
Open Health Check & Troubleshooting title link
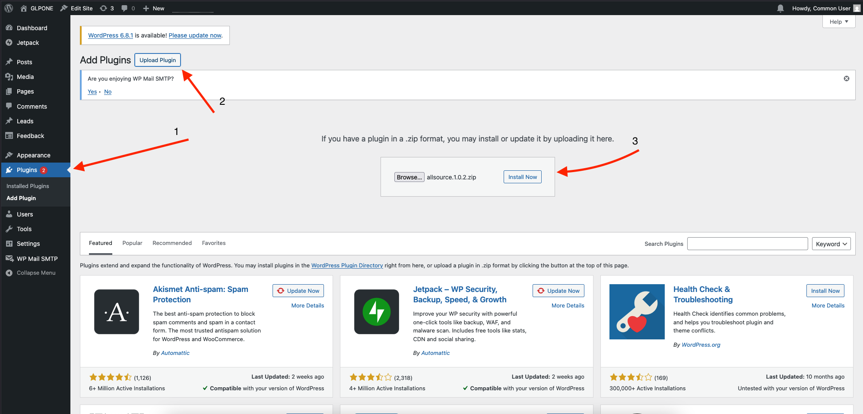(703, 294)
